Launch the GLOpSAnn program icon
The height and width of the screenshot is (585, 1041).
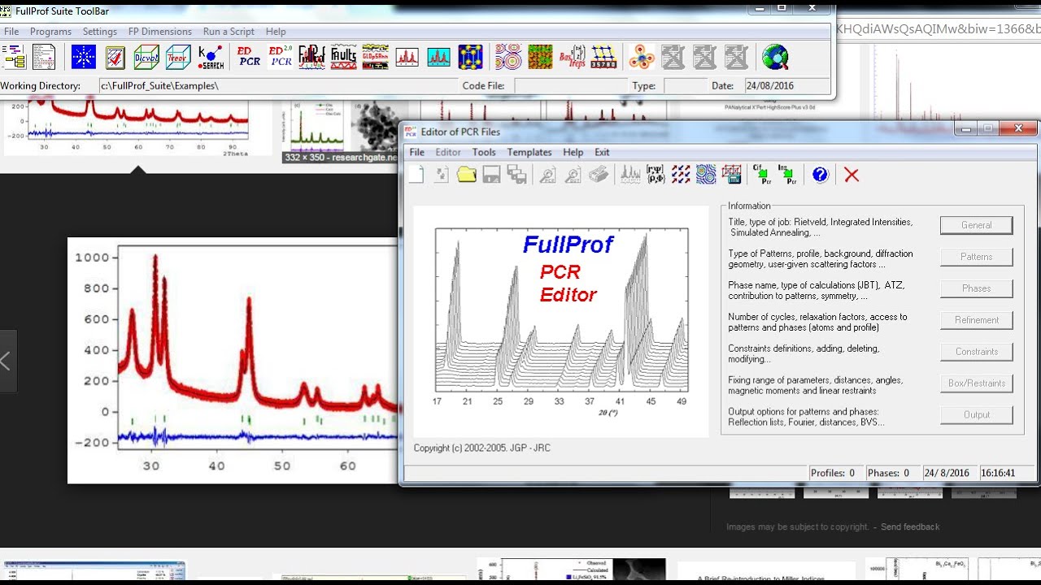coord(375,57)
